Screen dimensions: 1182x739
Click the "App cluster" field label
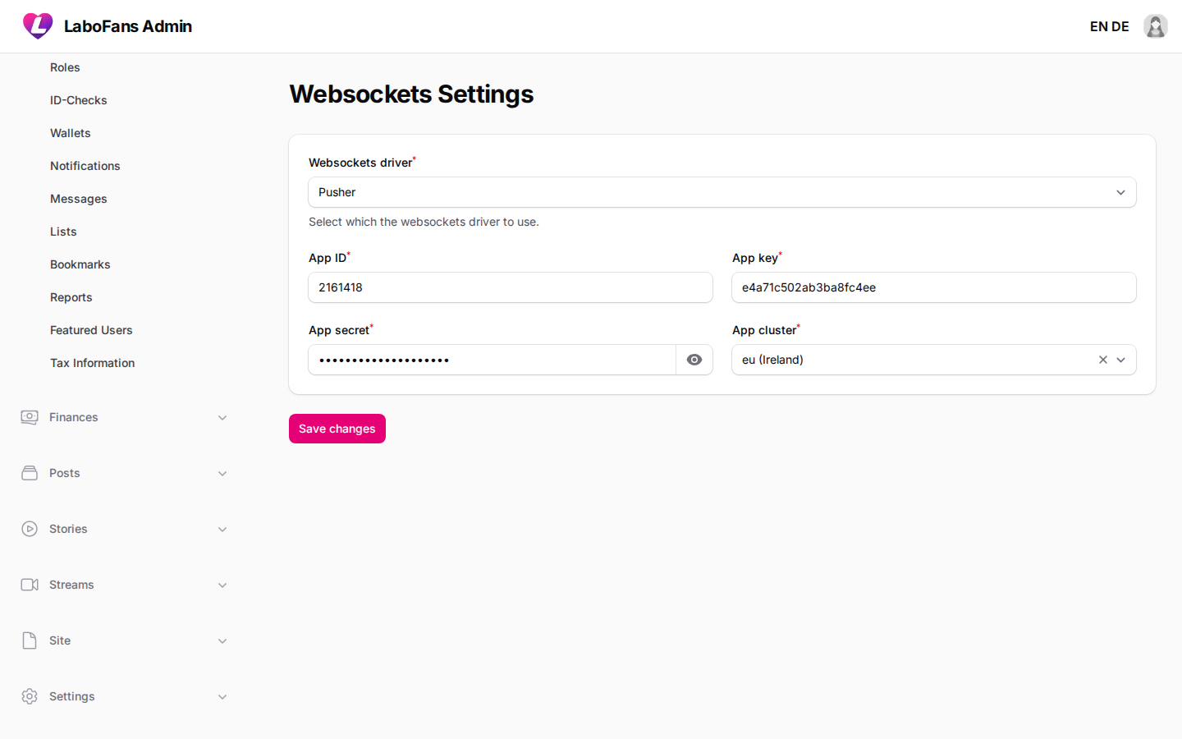coord(766,330)
